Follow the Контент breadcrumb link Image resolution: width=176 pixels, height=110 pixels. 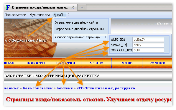pyautogui.click(x=65, y=88)
